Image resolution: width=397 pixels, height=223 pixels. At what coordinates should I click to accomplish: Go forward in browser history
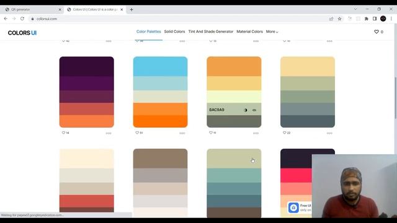(14, 19)
